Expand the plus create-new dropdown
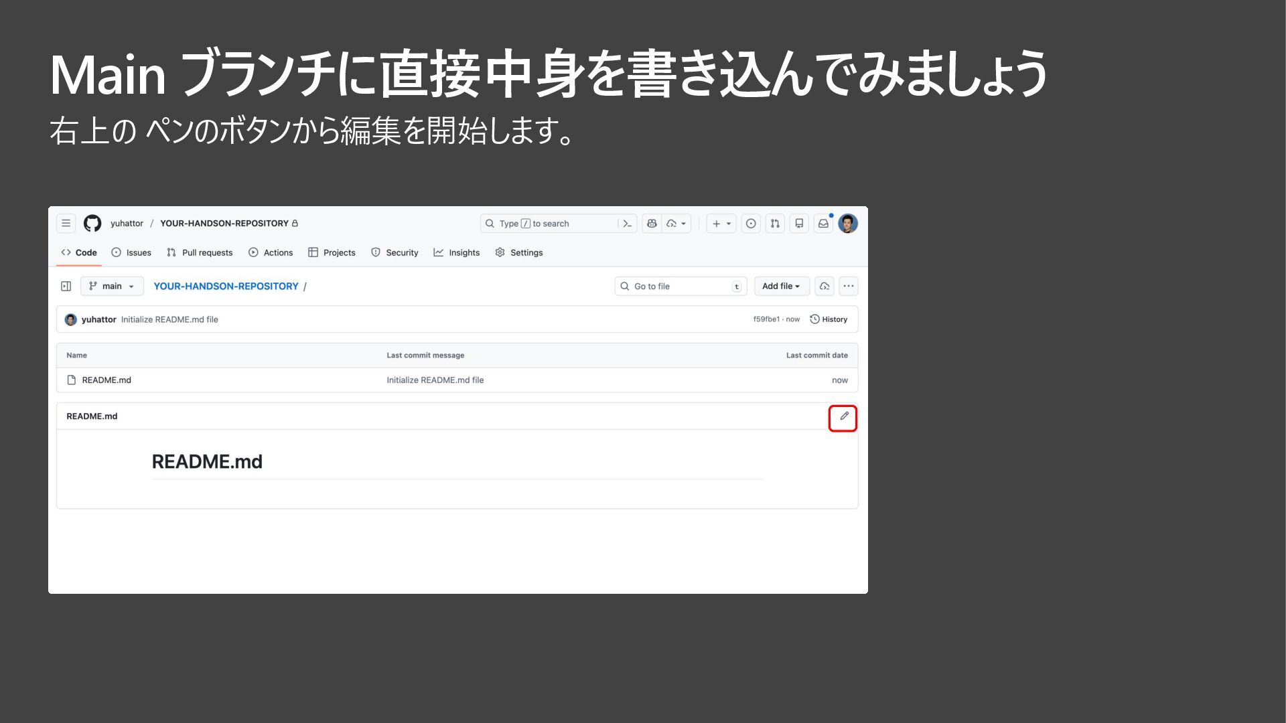The width and height of the screenshot is (1286, 723). point(721,224)
